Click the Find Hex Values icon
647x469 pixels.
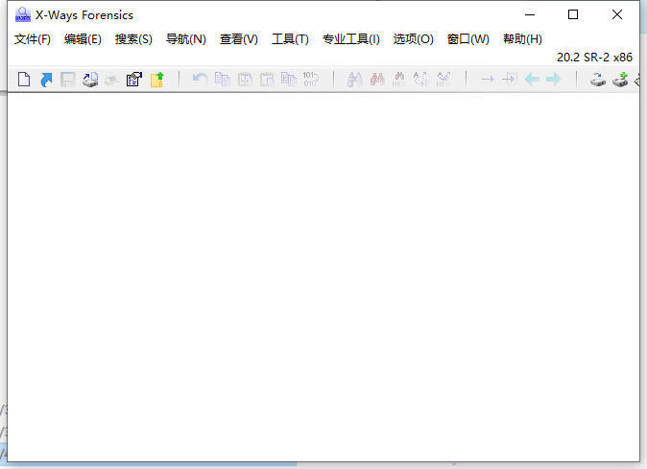click(x=399, y=79)
